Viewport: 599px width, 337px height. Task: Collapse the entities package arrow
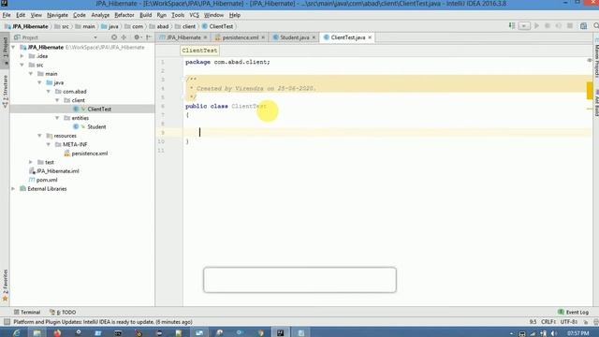pos(57,118)
